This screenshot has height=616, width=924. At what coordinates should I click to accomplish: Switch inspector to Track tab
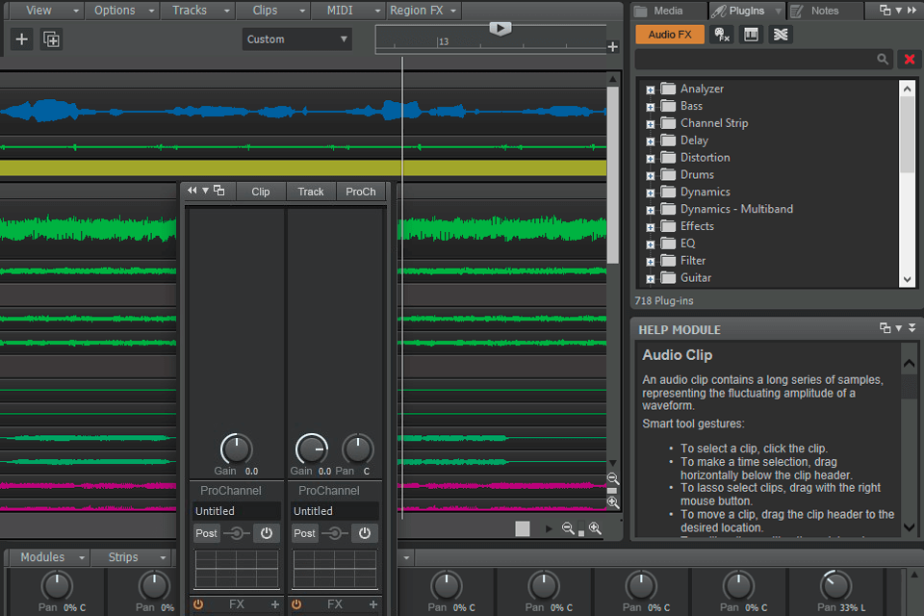[311, 192]
